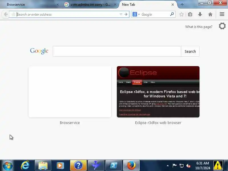
Task: Open the Help question mark taskbar icon
Action: pos(78,165)
